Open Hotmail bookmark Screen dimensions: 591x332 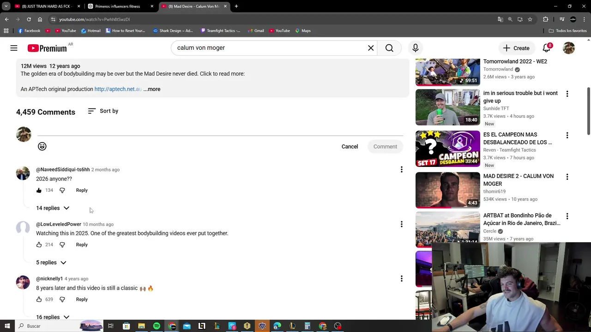[x=91, y=31]
